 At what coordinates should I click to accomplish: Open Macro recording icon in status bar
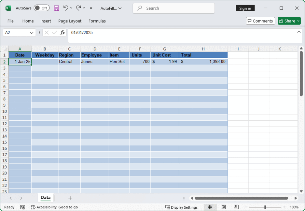tap(23, 207)
